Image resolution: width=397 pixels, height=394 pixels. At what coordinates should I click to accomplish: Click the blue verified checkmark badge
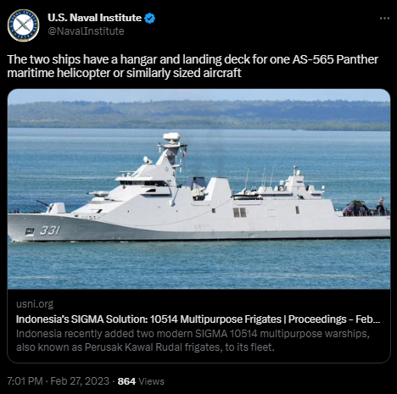point(149,19)
